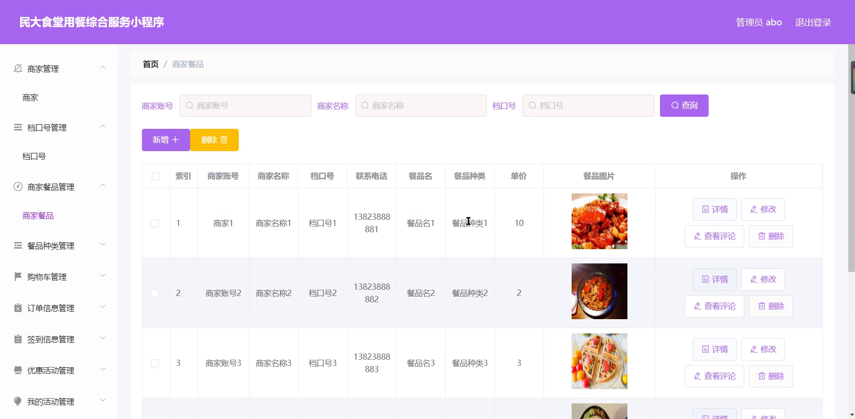Focus the 商家账号 input field

point(245,106)
